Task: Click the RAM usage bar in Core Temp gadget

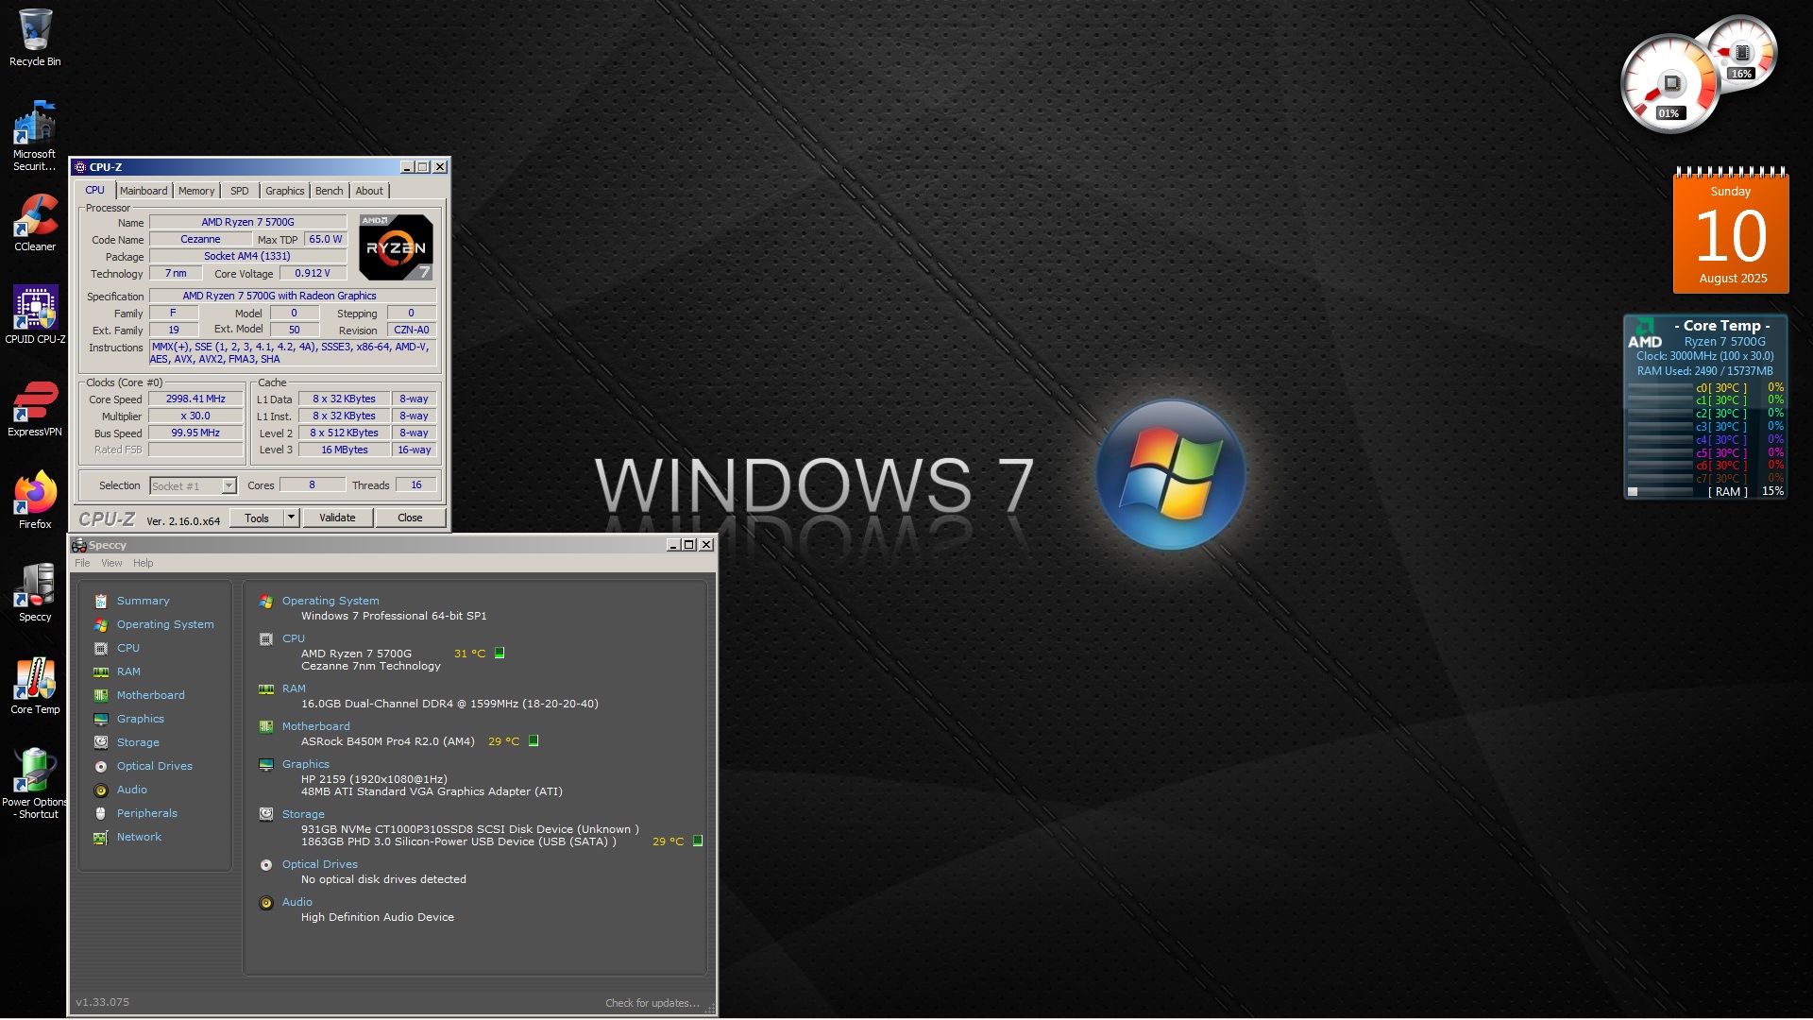Action: (x=1660, y=491)
